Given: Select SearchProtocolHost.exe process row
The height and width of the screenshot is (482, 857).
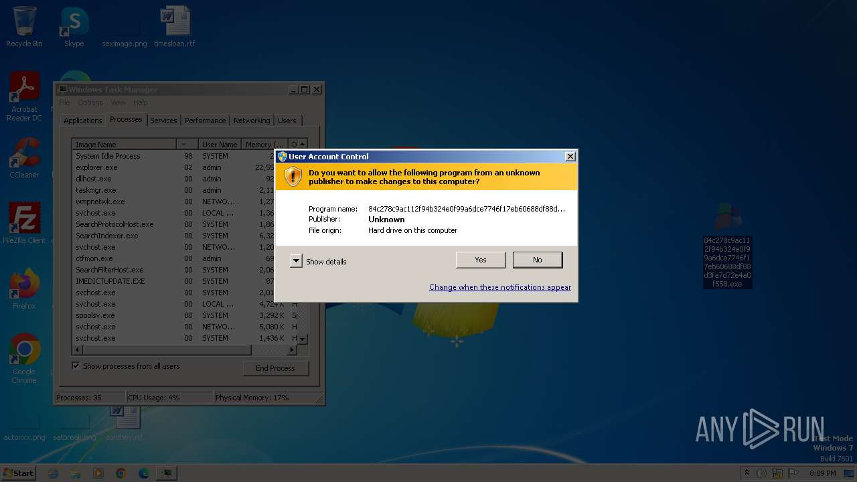Looking at the screenshot, I should tap(185, 224).
